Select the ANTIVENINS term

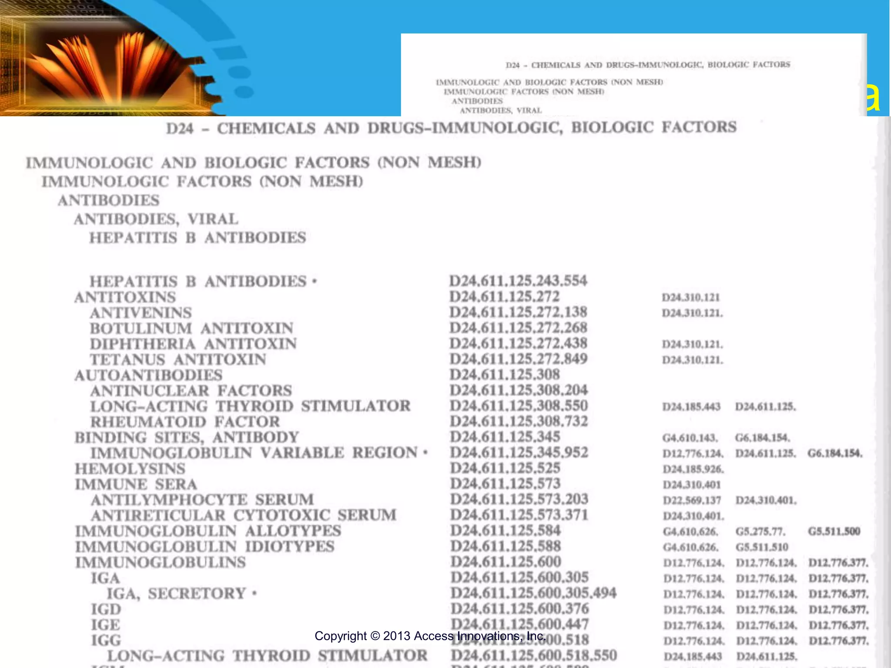click(141, 313)
